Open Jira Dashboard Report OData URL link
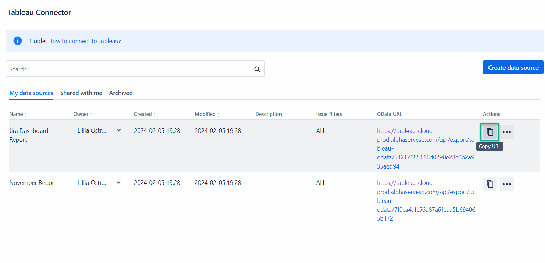The width and height of the screenshot is (545, 263). tap(426, 148)
